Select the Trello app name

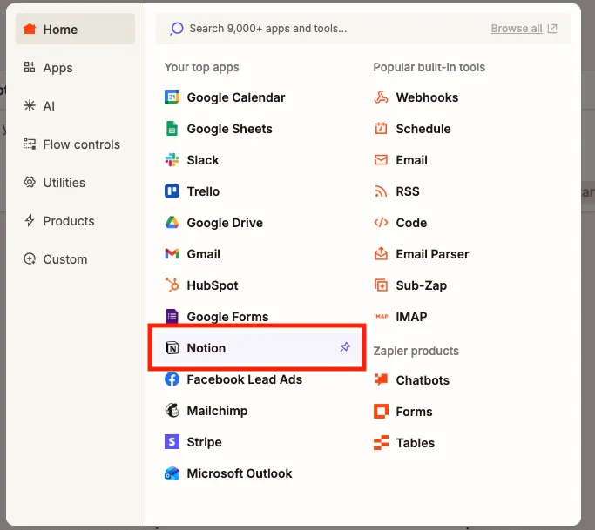[203, 191]
